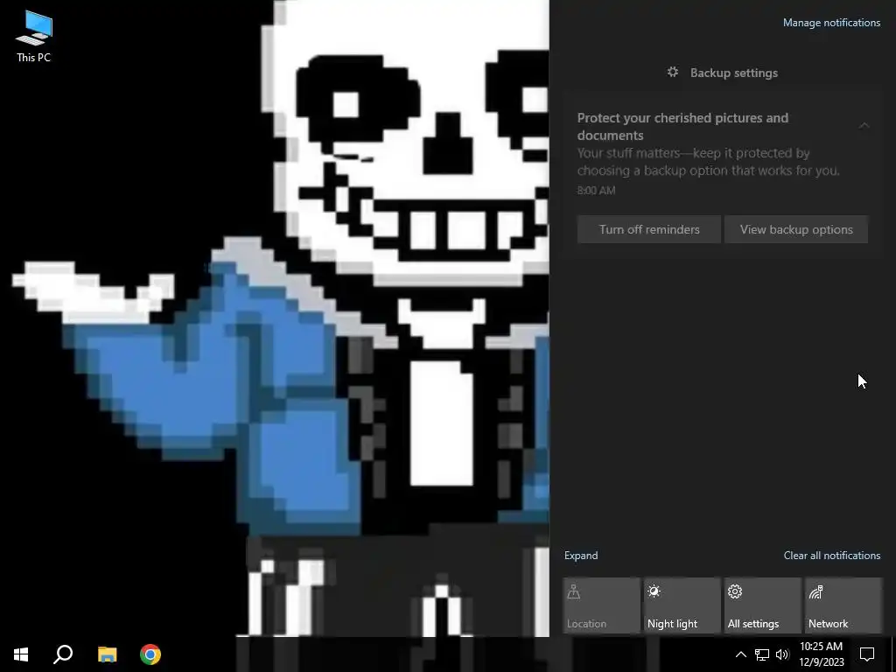This screenshot has width=896, height=672.
Task: Open the This PC desktop icon
Action: (x=34, y=37)
